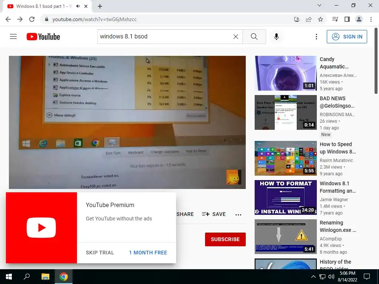Click SHARE under the video
This screenshot has height=284, width=379.
(185, 214)
